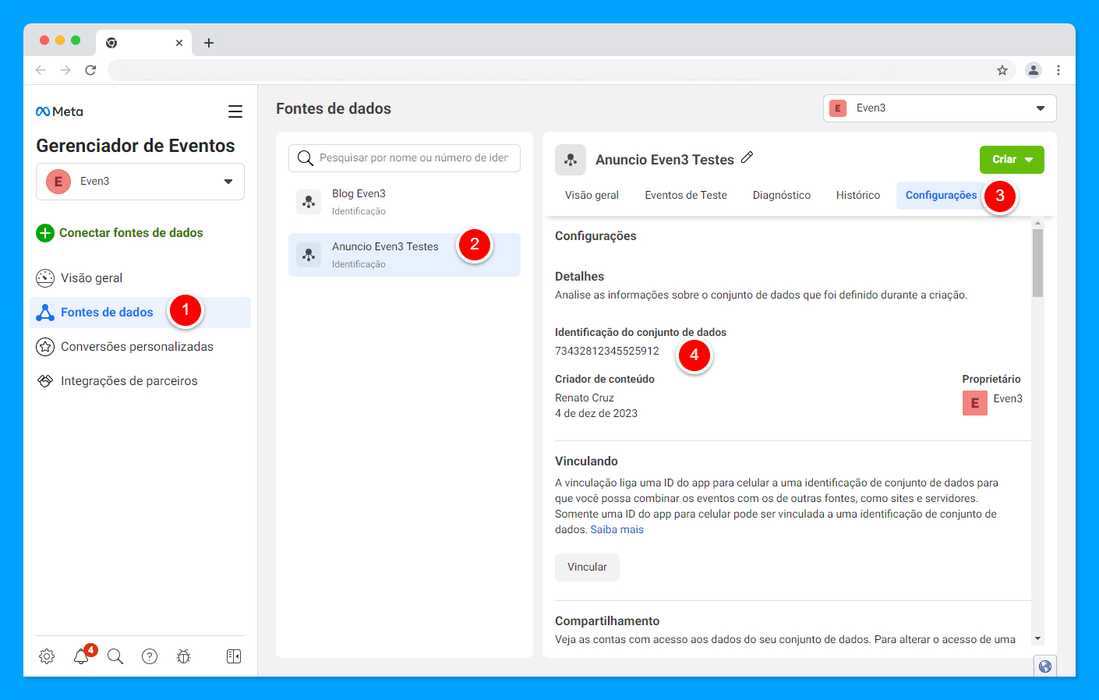This screenshot has height=700, width=1099.
Task: Open the hamburger menu next to Meta logo
Action: [235, 111]
